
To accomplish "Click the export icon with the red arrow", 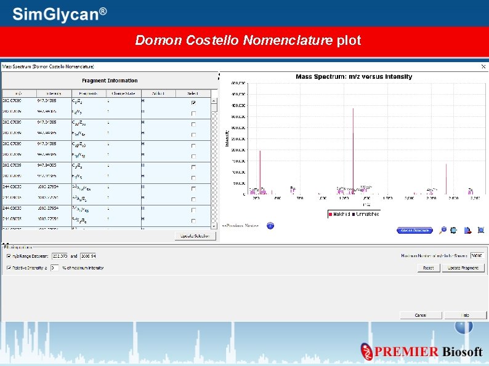I will click(x=467, y=231).
